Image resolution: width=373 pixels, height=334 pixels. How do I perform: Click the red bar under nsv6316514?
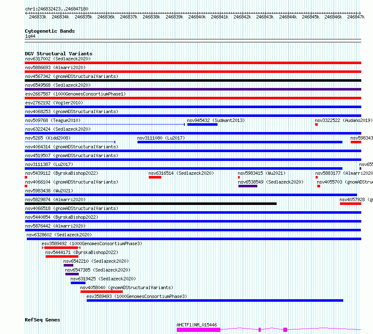point(155,177)
